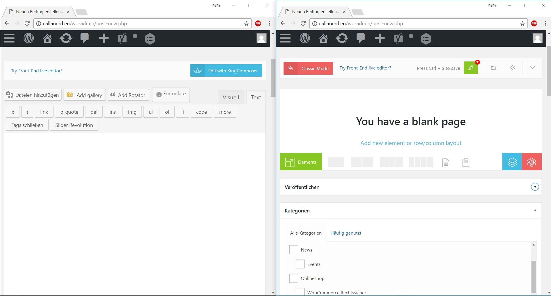Open comments icon in right window admin bar
This screenshot has width=551, height=296.
point(361,38)
